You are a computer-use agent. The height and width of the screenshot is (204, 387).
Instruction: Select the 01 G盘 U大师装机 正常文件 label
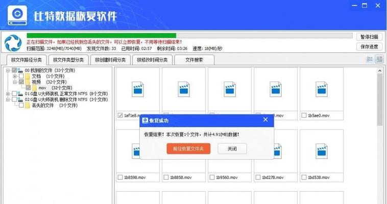coord(66,94)
